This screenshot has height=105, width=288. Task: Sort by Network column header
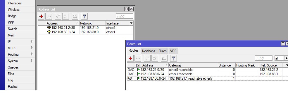92,23
